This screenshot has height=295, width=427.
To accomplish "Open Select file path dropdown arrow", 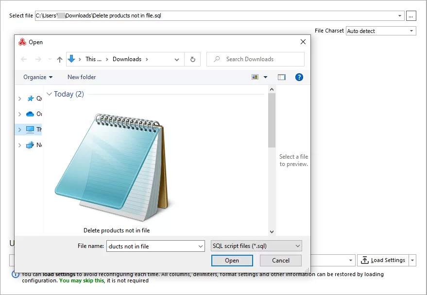I will pos(400,16).
